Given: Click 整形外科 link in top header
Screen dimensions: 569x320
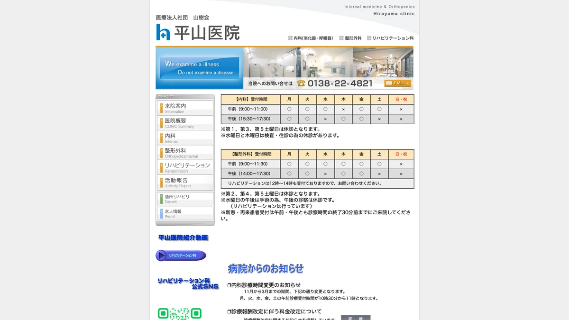Looking at the screenshot, I should (x=350, y=38).
